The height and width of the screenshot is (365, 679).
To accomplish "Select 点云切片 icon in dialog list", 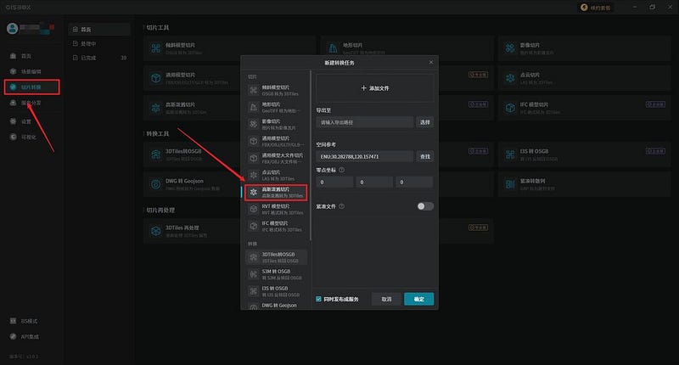I will (x=253, y=175).
